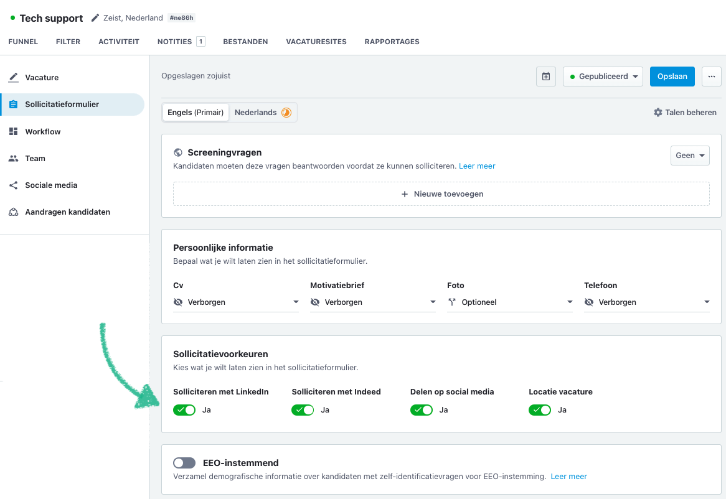Open Sociale media via the share icon
Image resolution: width=726 pixels, height=499 pixels.
(x=14, y=185)
